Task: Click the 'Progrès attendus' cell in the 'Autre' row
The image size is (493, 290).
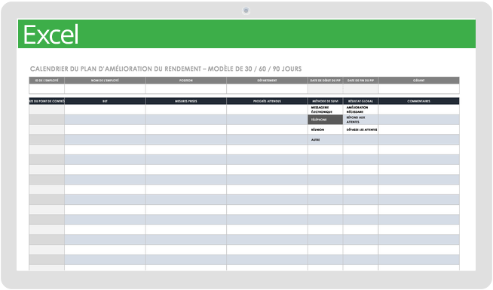Action: [x=267, y=140]
